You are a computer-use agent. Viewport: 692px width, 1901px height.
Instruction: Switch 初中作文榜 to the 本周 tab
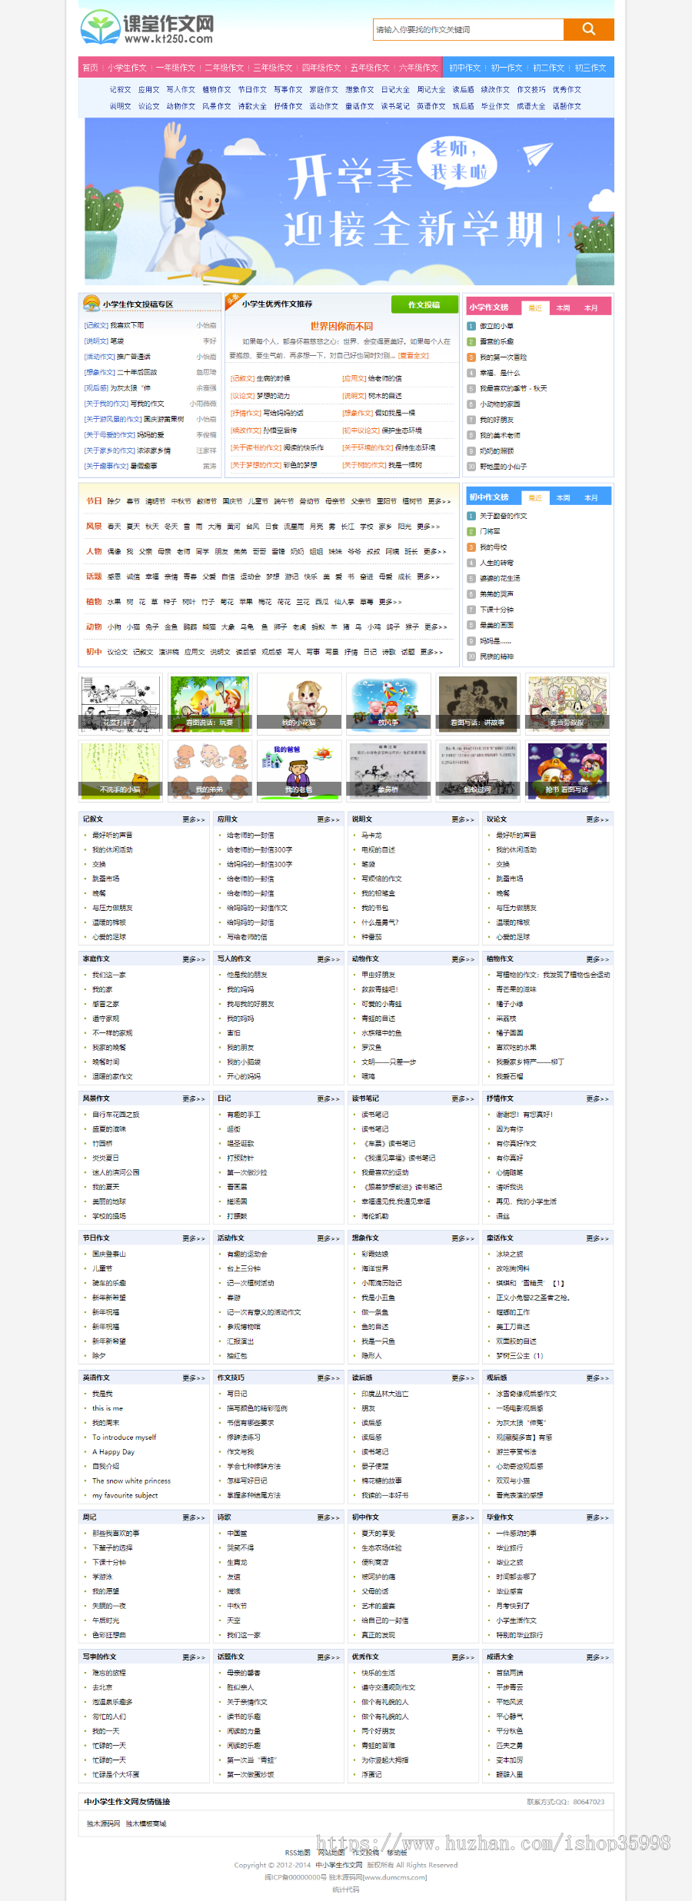[x=563, y=497]
